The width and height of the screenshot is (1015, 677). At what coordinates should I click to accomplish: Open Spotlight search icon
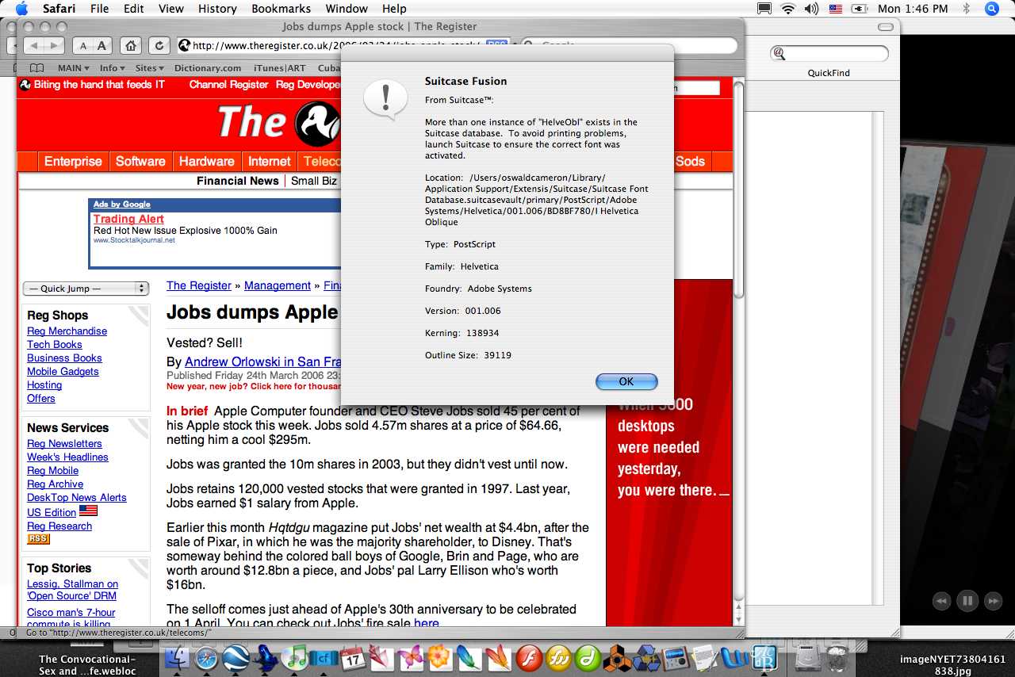[992, 9]
